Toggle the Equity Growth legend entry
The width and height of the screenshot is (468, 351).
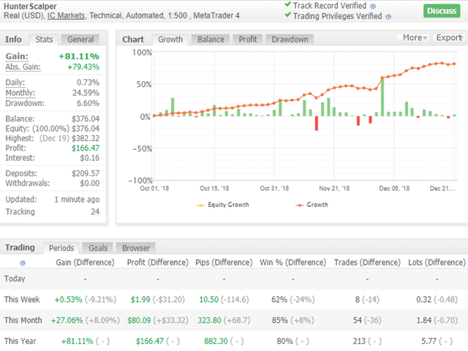222,205
